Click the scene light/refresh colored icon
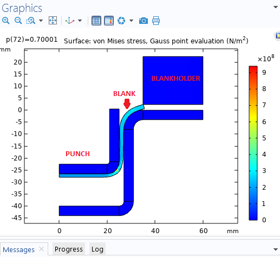Screen dimensions: 280x257 [x=121, y=21]
